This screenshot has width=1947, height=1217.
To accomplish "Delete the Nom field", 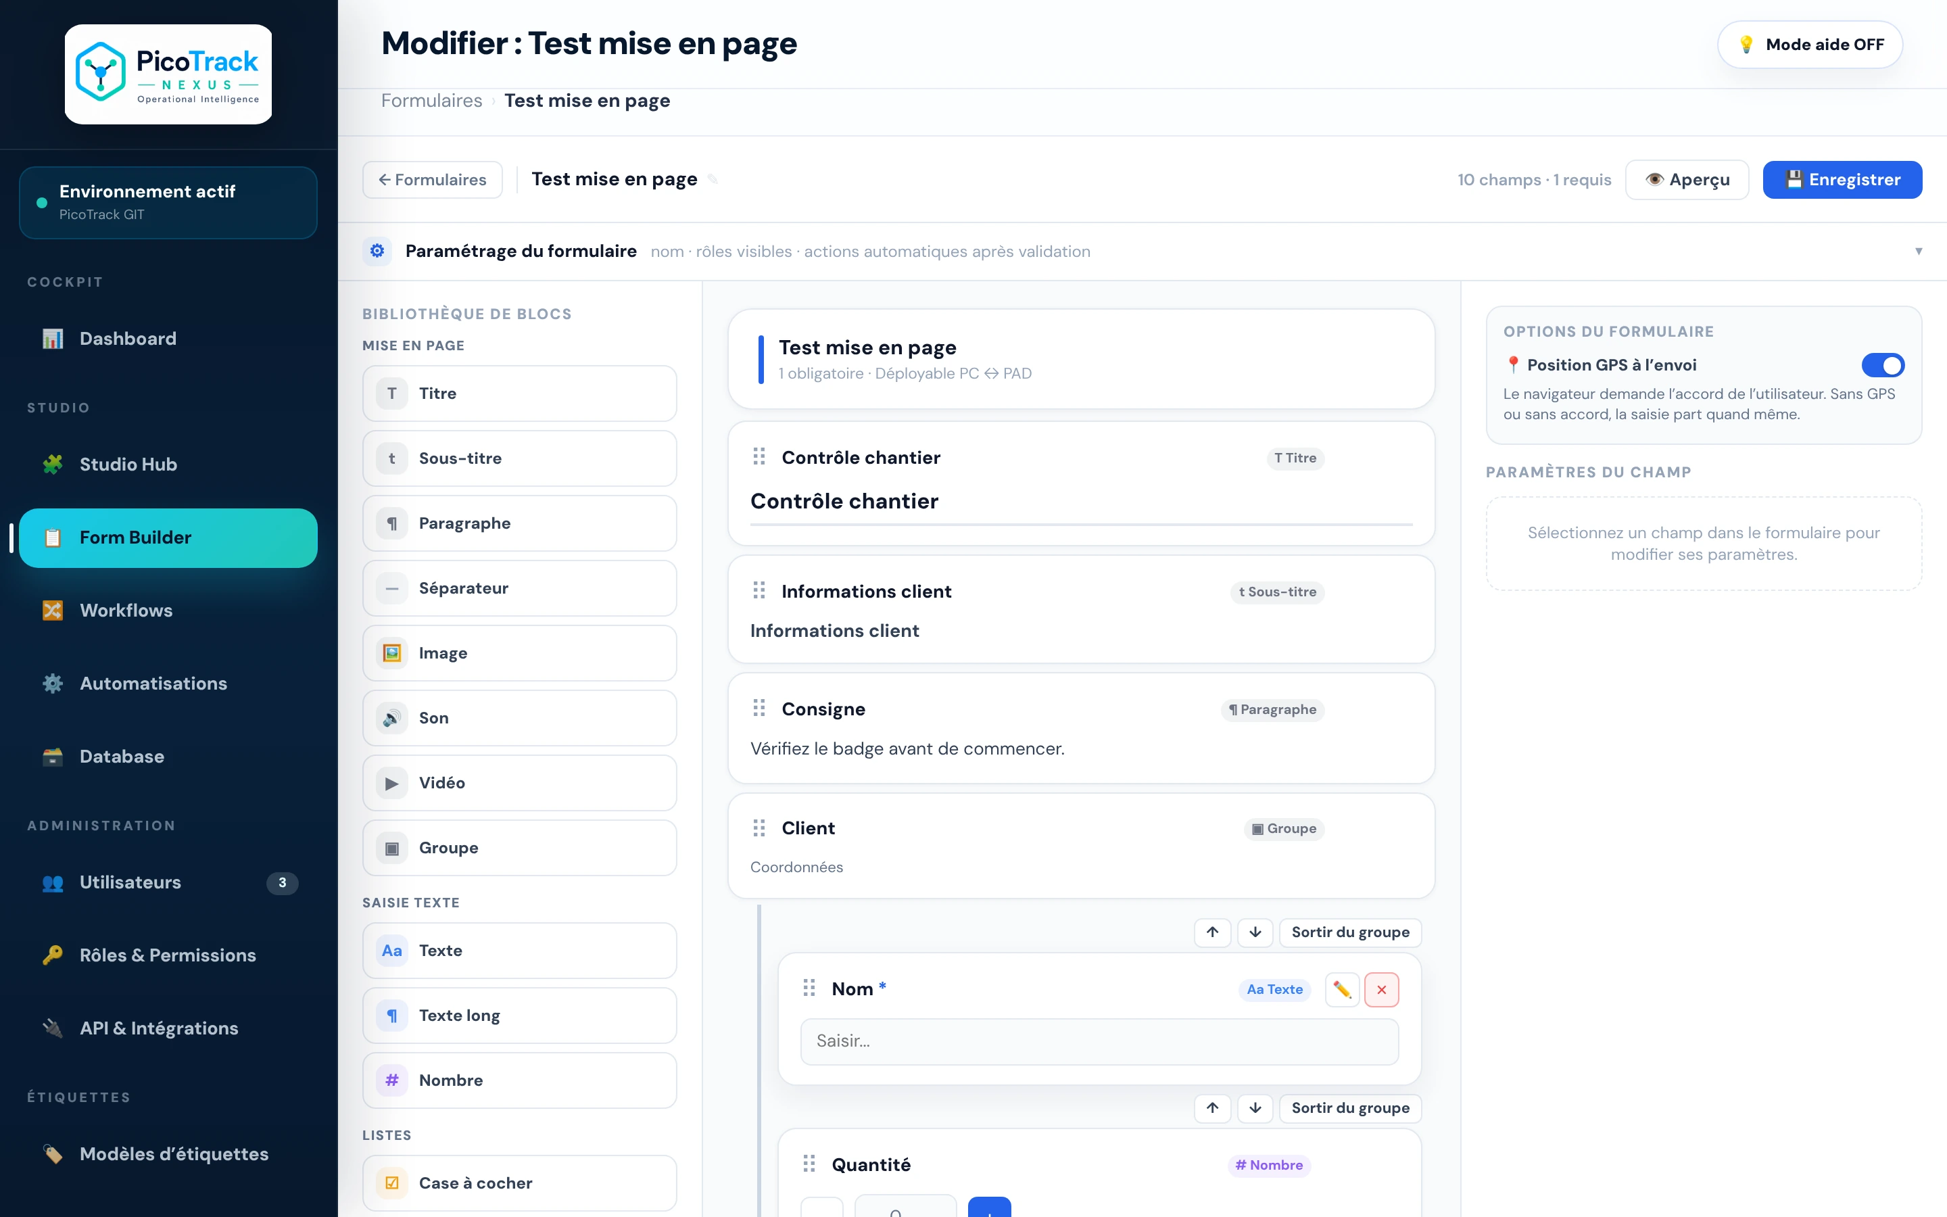I will tap(1381, 990).
